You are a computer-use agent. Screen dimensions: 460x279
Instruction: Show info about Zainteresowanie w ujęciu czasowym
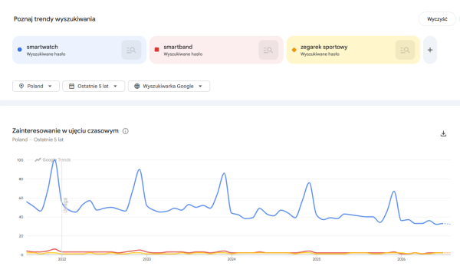tap(125, 131)
